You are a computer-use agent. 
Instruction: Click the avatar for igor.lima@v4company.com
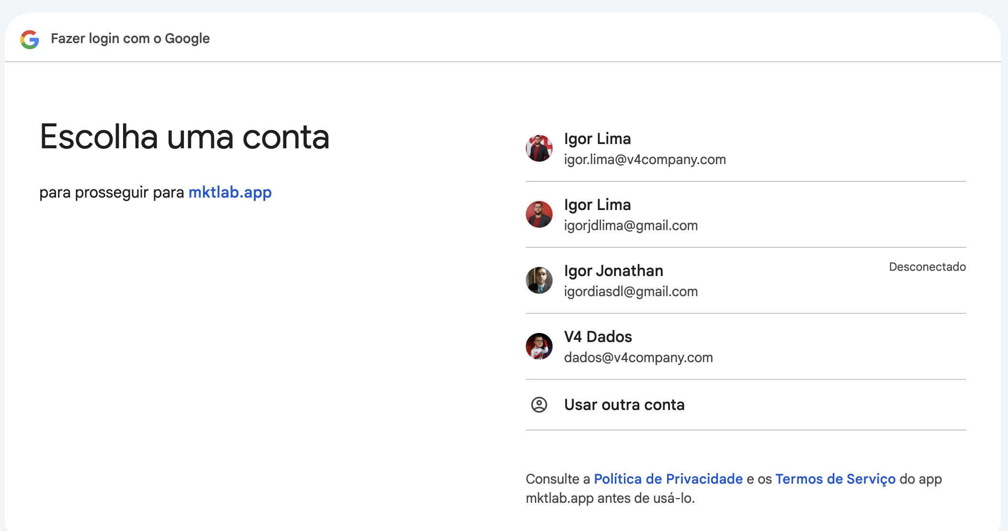click(x=539, y=148)
